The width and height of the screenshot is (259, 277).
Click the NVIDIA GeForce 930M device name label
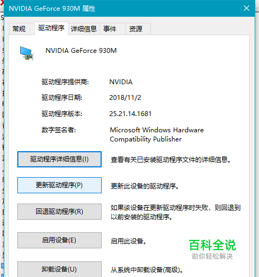click(81, 51)
